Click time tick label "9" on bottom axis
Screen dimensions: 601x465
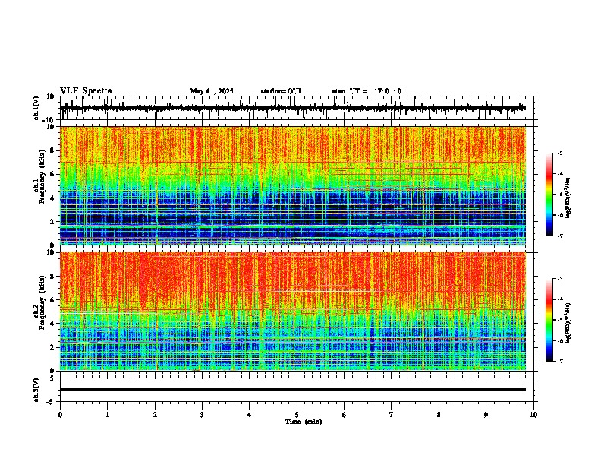click(486, 415)
